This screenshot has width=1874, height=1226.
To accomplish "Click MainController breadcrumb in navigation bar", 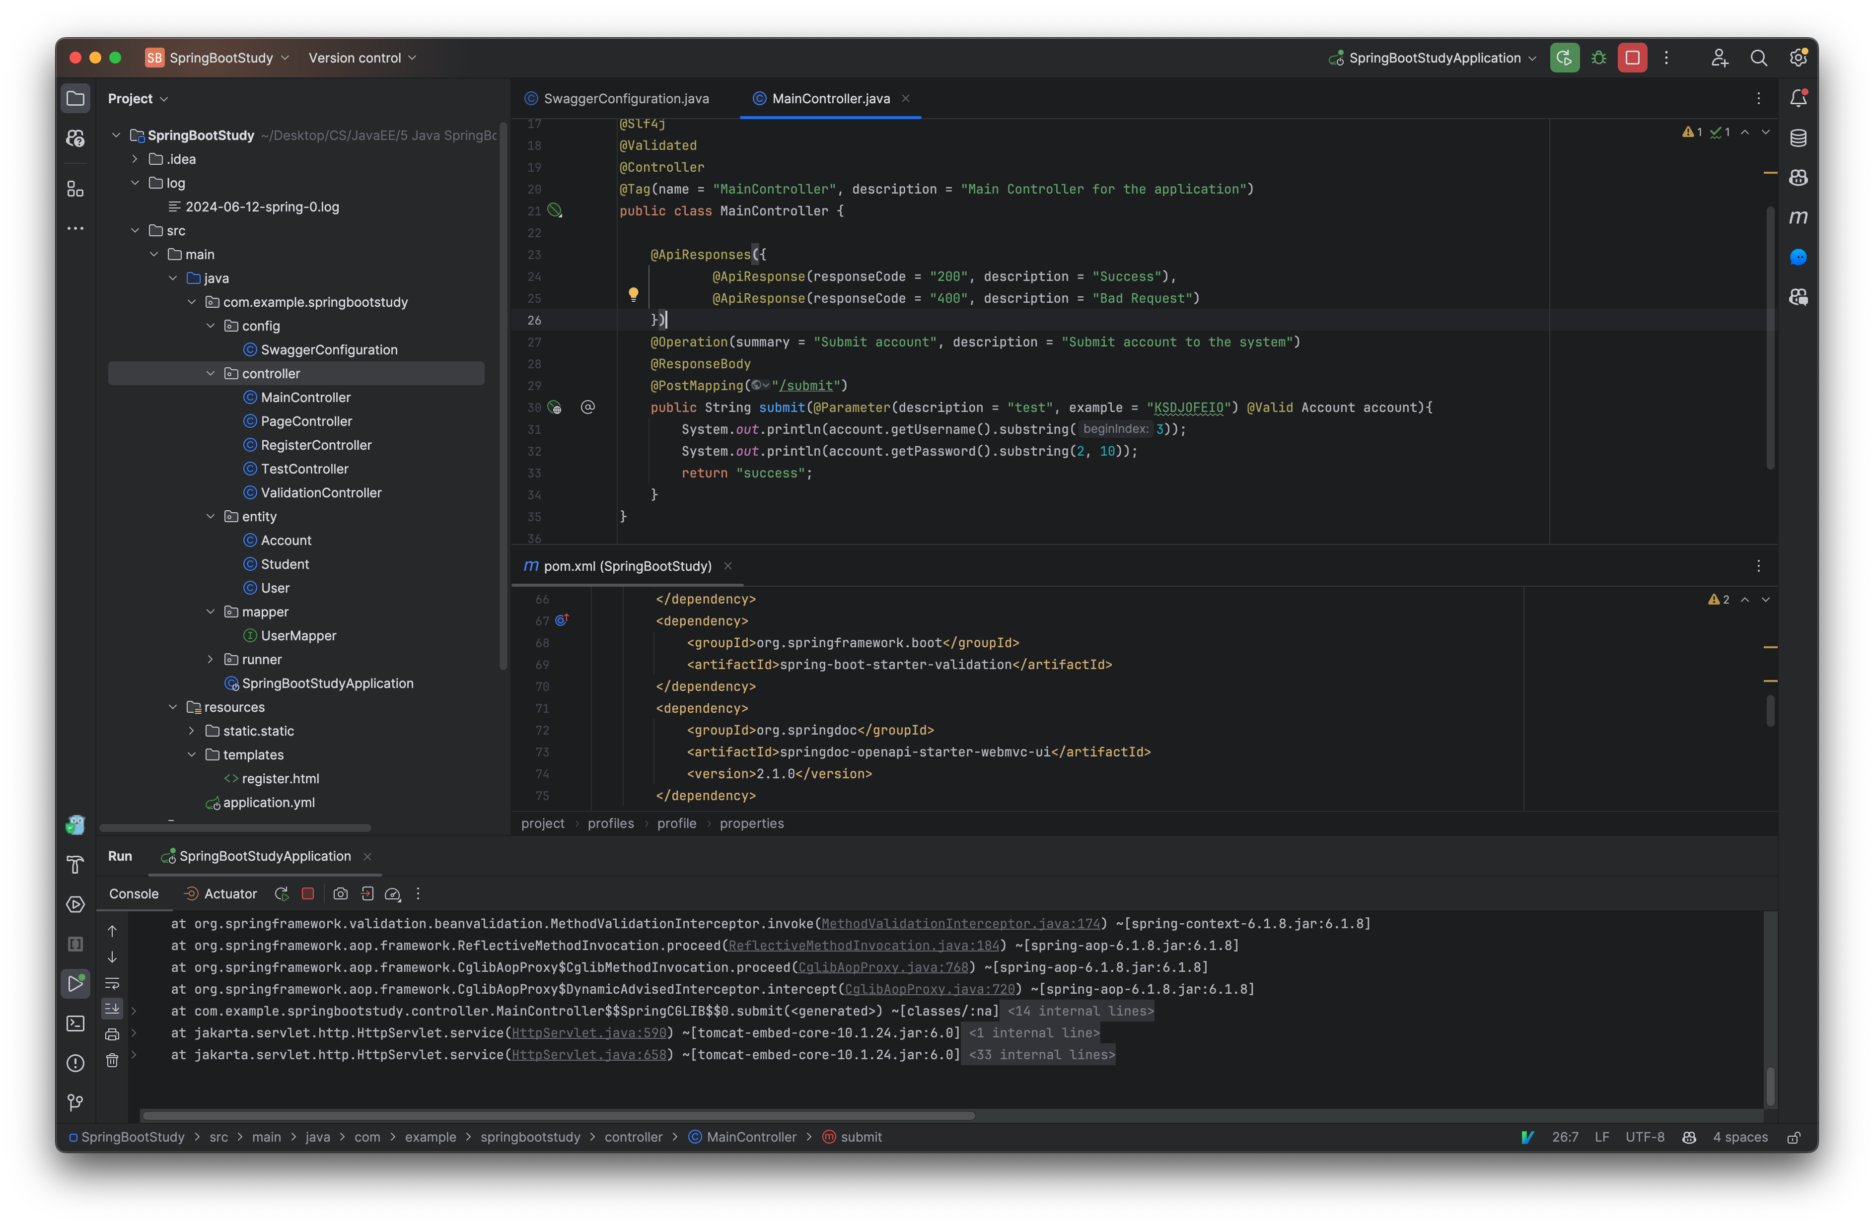I will [742, 1137].
